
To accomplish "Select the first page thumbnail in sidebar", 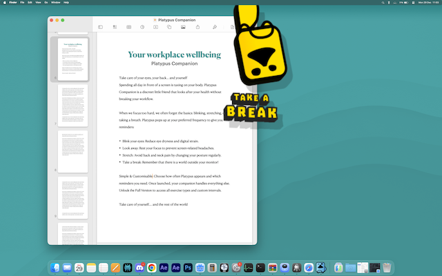I will [73, 59].
